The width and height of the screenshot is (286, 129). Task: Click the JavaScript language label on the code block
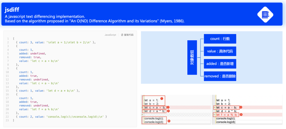pyautogui.click(x=110, y=35)
